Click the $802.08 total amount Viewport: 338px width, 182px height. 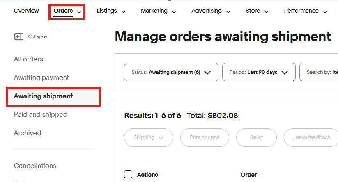[223, 116]
